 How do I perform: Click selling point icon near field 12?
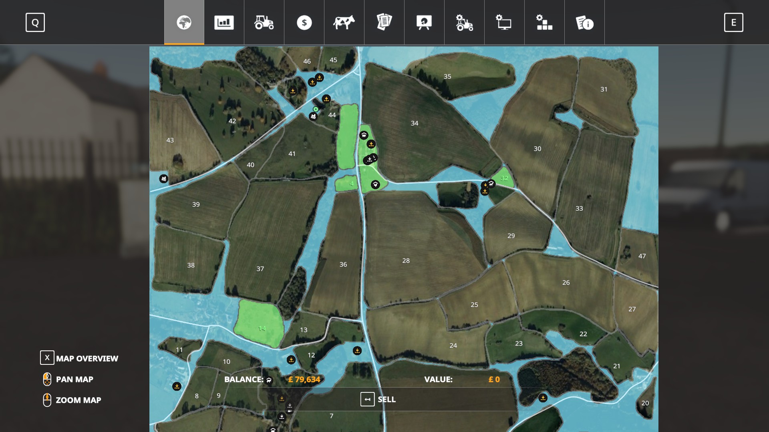tap(291, 360)
